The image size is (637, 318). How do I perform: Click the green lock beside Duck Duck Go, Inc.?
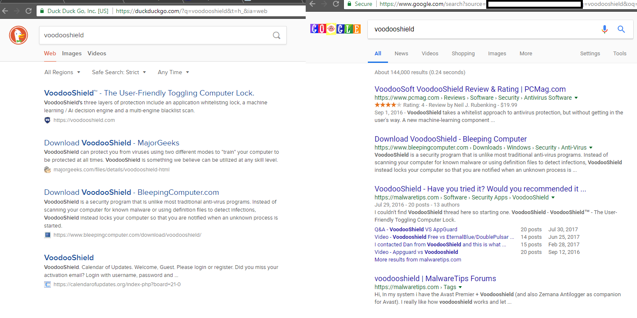pyautogui.click(x=42, y=11)
